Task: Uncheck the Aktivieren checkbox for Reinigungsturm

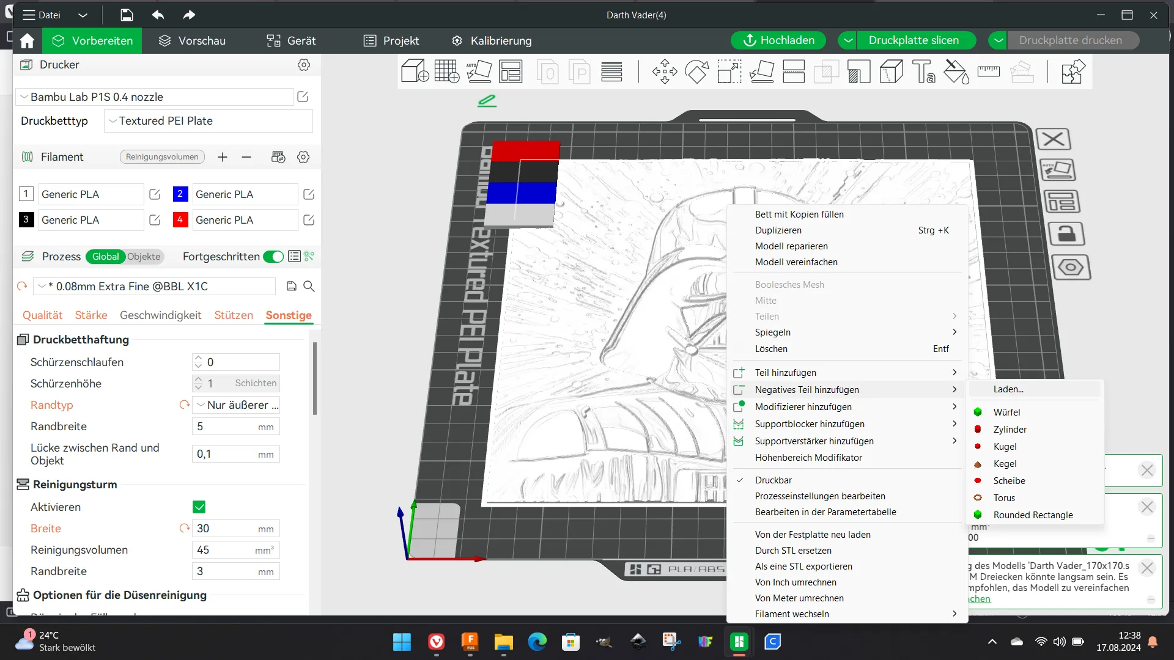Action: tap(199, 507)
